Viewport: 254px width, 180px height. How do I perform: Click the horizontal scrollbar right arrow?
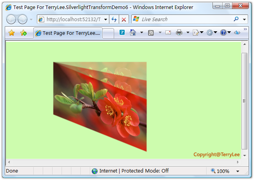238,162
